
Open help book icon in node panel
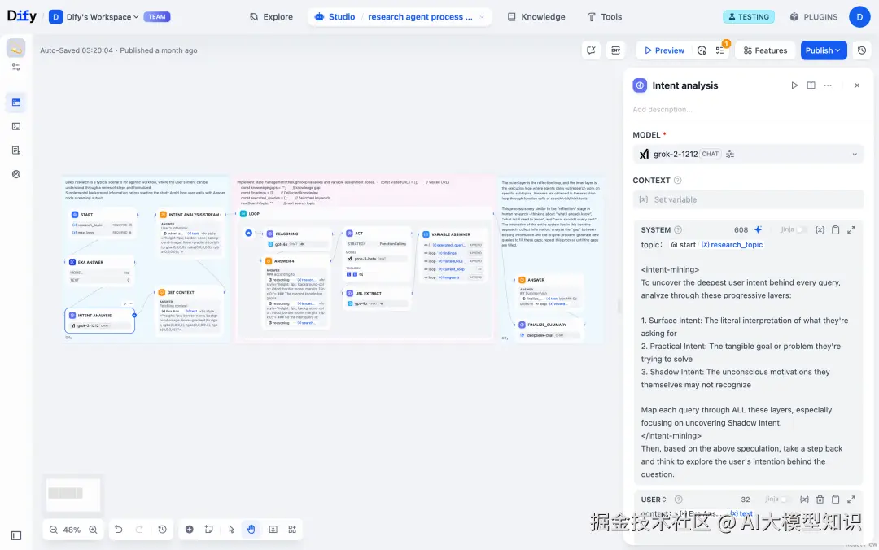(x=811, y=85)
